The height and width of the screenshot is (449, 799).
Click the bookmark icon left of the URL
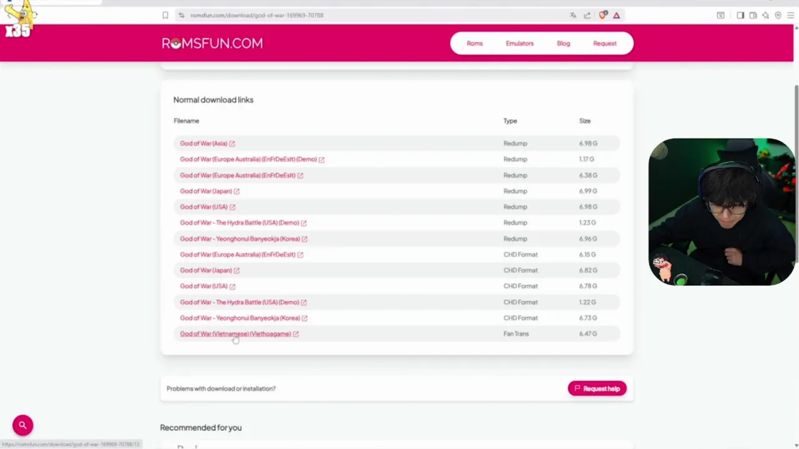pyautogui.click(x=165, y=16)
